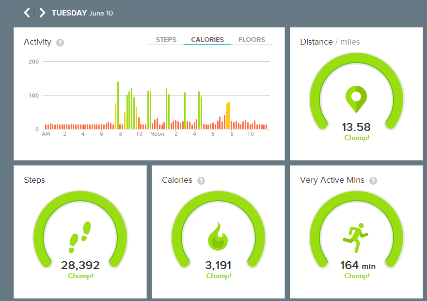Click the Very Active Mins title
Viewport: 427px width, 301px height.
click(x=332, y=180)
